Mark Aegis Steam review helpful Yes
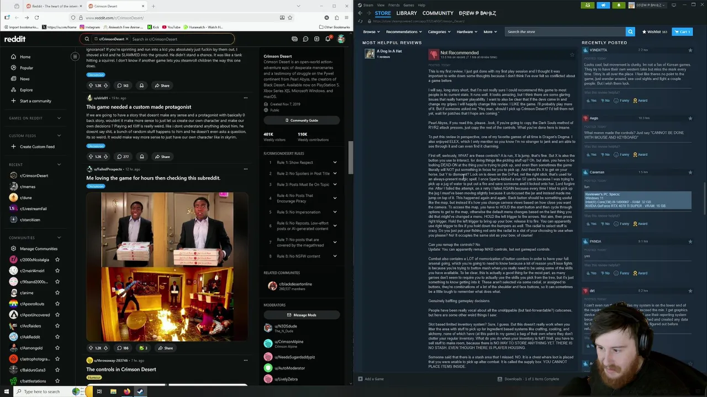 (x=592, y=154)
